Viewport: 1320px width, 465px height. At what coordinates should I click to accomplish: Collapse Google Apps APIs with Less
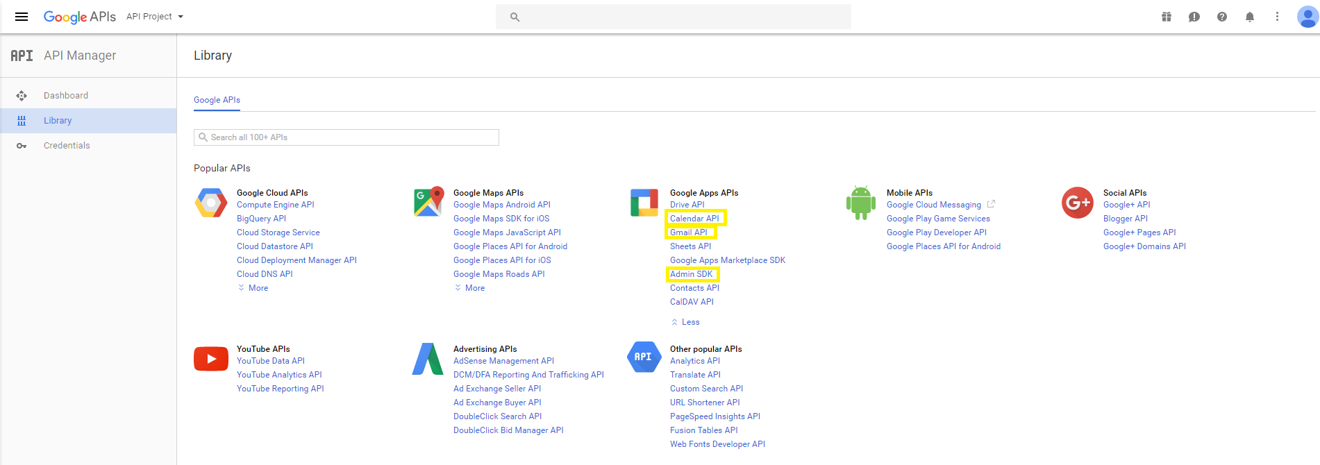point(686,322)
